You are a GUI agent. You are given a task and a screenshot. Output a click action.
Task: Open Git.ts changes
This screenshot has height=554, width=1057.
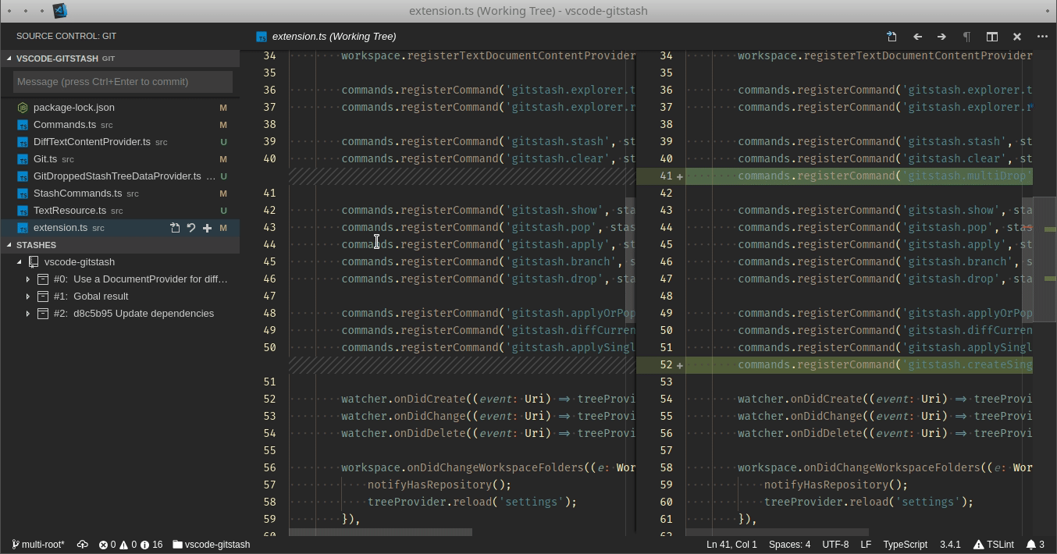coord(120,159)
